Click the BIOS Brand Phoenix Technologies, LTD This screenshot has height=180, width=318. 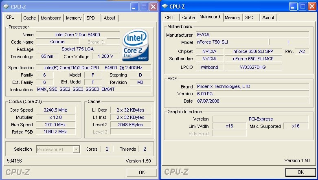pos(252,86)
